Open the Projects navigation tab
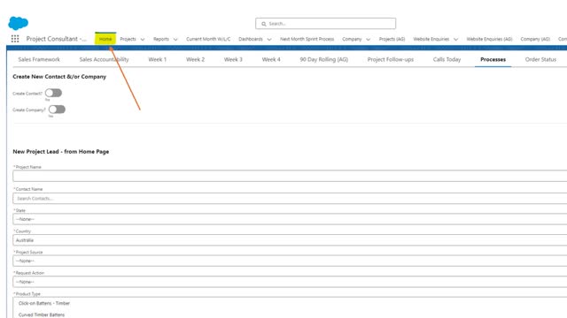The width and height of the screenshot is (567, 318). tap(128, 39)
